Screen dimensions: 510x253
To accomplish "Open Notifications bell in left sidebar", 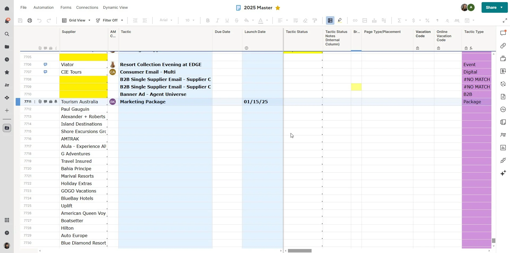I will 7,21.
